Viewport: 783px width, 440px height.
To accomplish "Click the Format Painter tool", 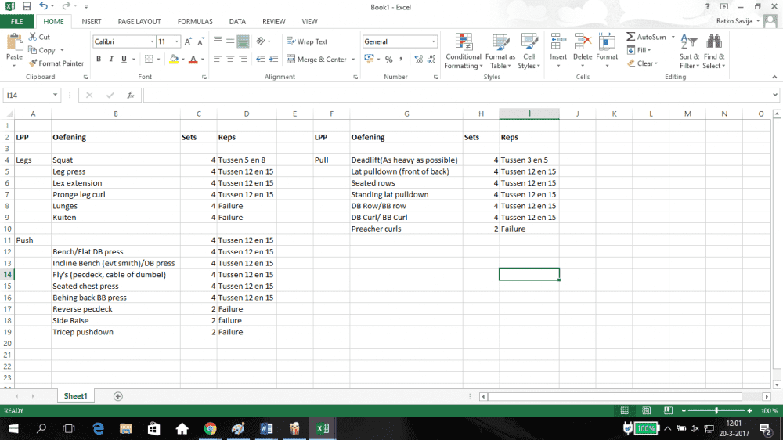I will (x=56, y=63).
